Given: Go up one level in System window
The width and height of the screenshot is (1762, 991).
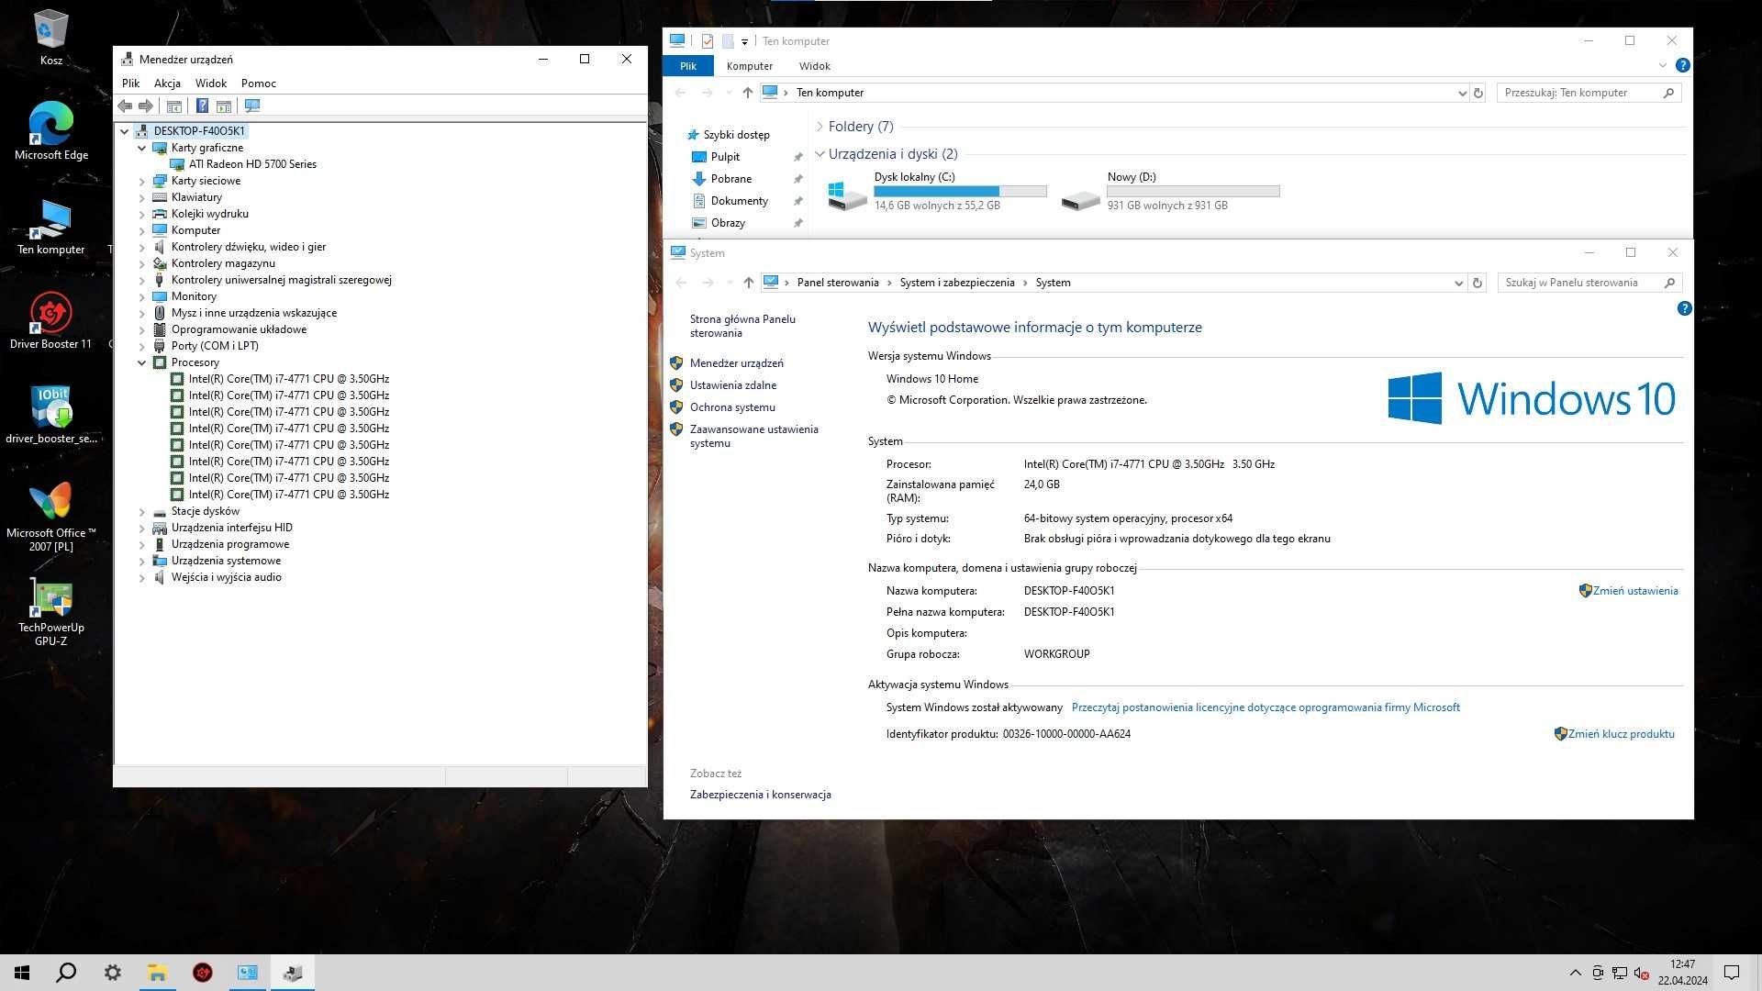Looking at the screenshot, I should pyautogui.click(x=748, y=283).
